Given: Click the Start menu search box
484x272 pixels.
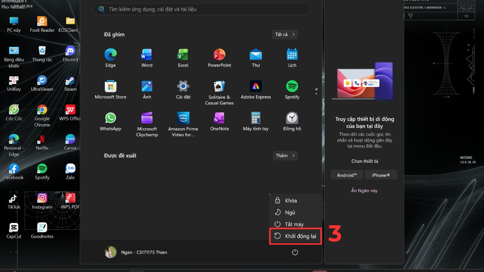Looking at the screenshot, I should (x=201, y=9).
